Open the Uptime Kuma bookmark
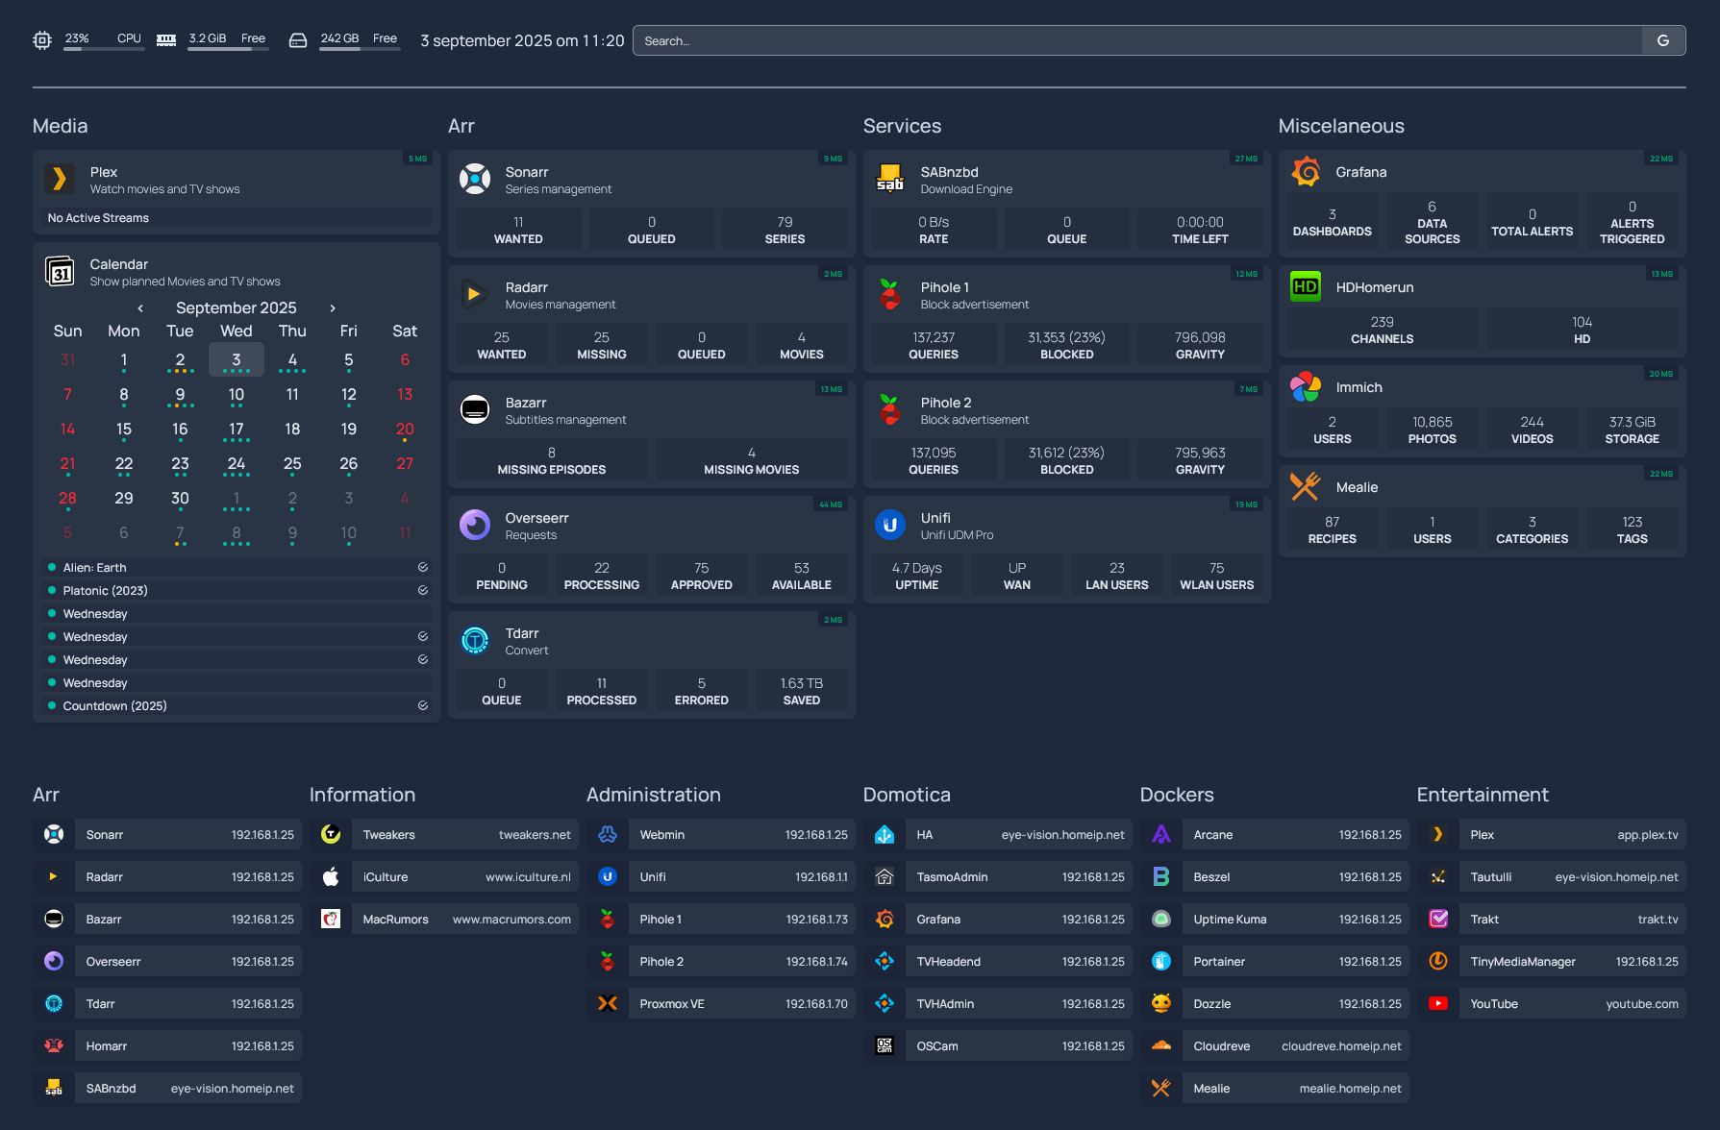The image size is (1720, 1130). click(x=1275, y=920)
